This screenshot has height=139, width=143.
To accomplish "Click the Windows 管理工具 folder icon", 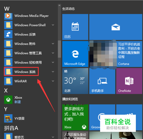I will tap(8, 53).
